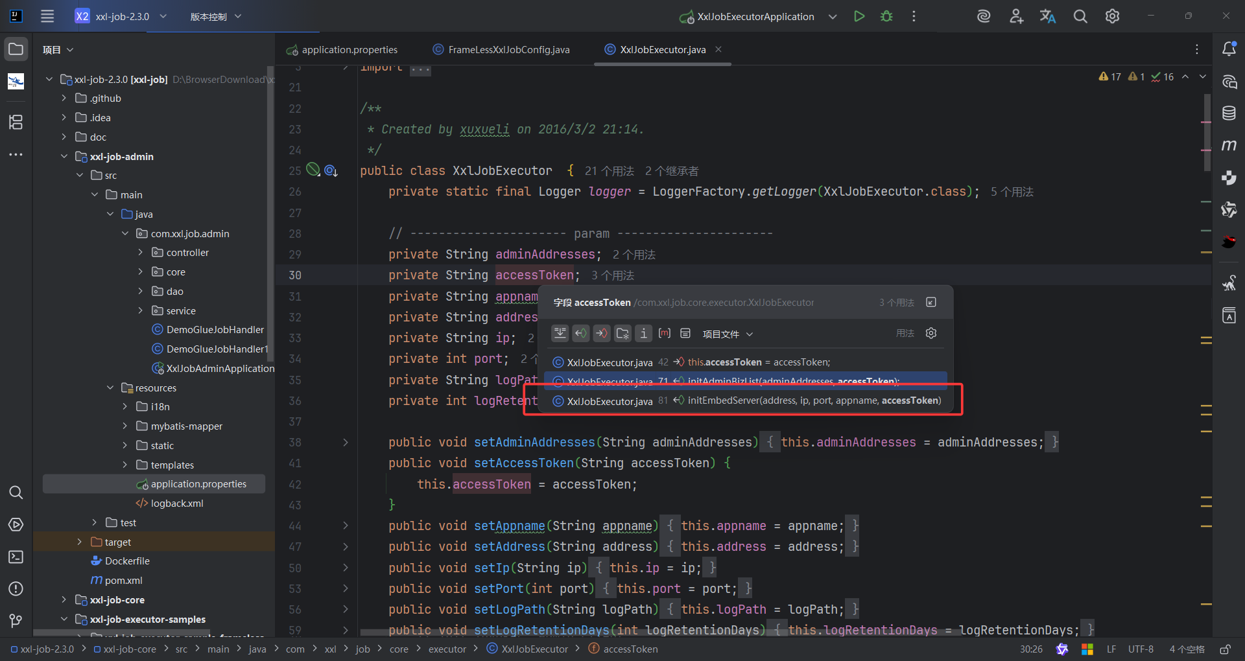Toggle merge usages from same line

pyautogui.click(x=560, y=334)
